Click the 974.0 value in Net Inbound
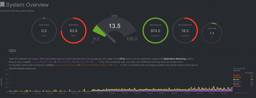Viewport: 256px width, 98px height. click(155, 31)
